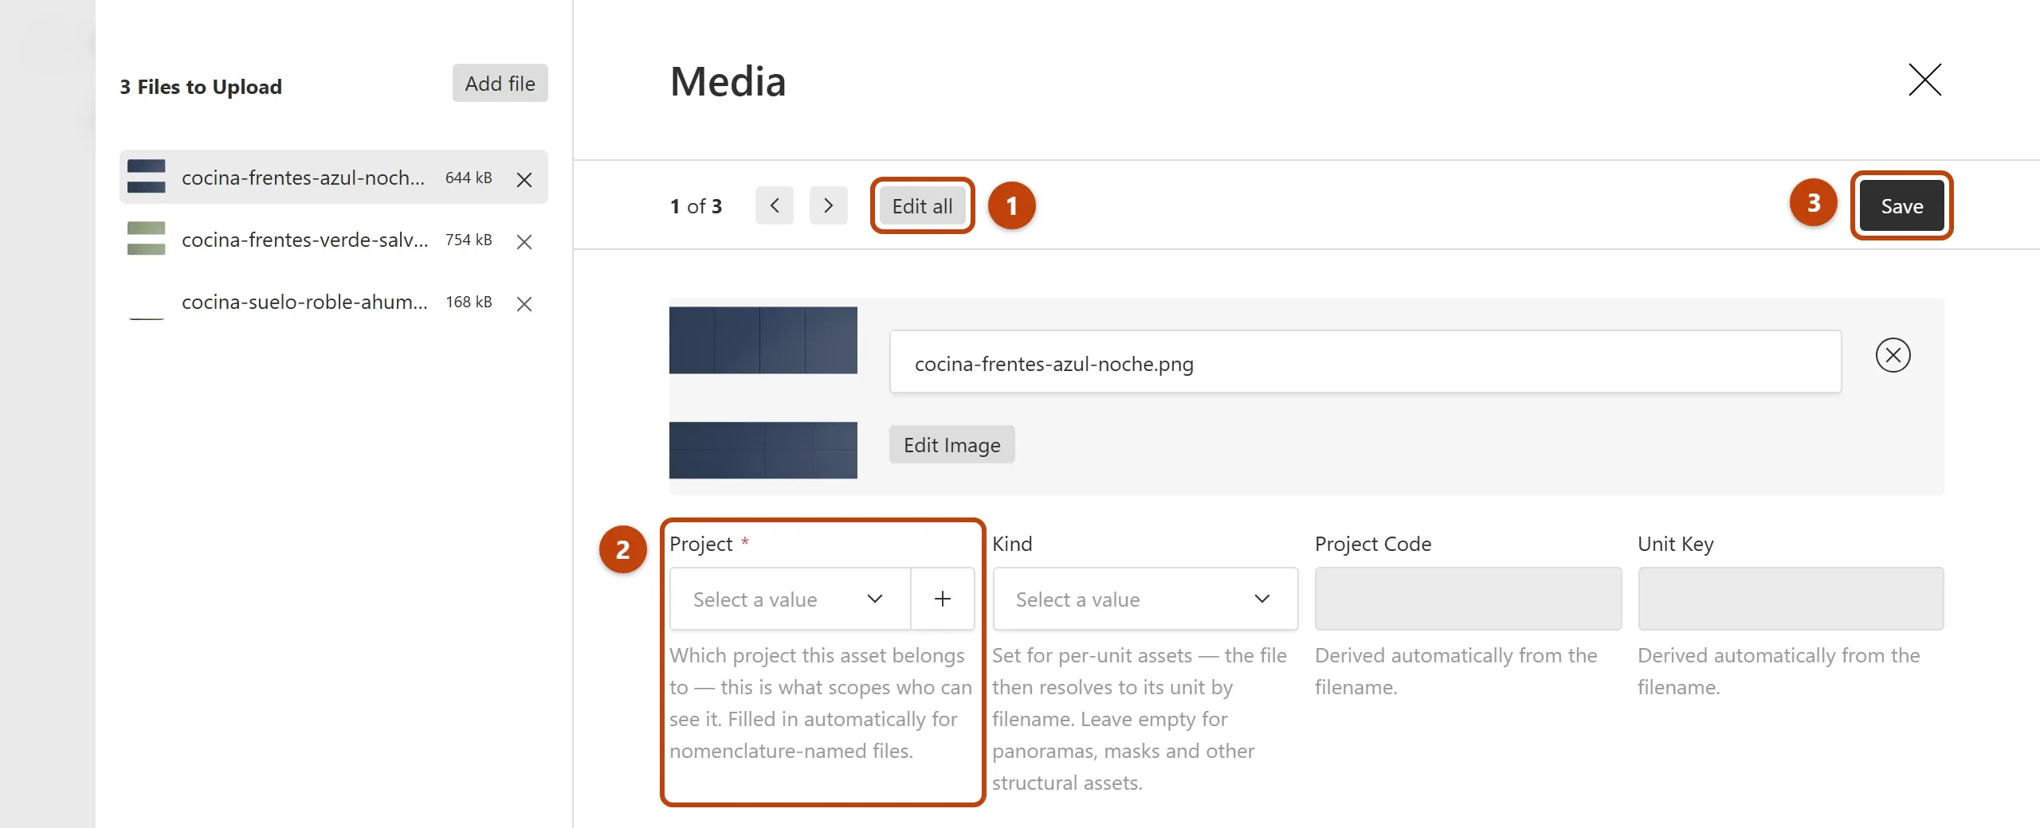Close the Media dialog
Screen dimensions: 2040x828
(x=1924, y=80)
